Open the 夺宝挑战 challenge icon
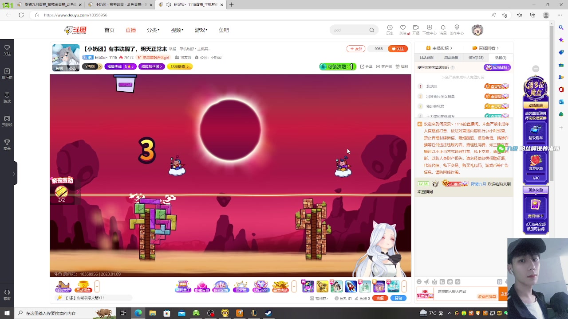 pyautogui.click(x=281, y=286)
